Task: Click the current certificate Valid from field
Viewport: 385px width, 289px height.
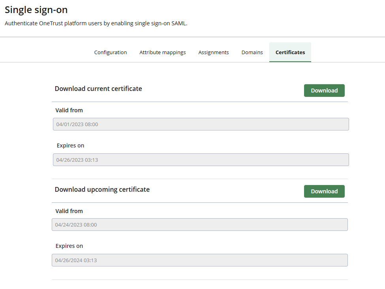Action: 201,124
